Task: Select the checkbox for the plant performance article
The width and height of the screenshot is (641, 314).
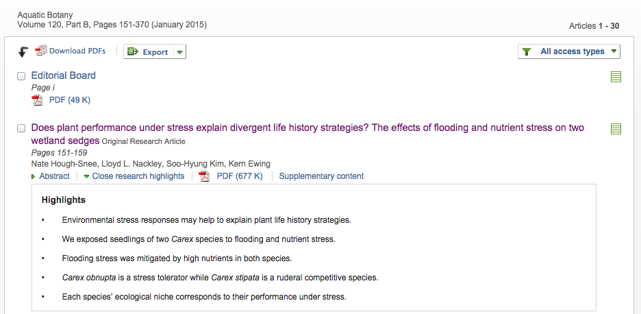Action: [x=21, y=128]
